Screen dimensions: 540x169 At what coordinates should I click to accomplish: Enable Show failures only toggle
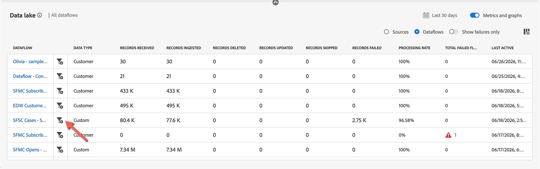tap(454, 32)
